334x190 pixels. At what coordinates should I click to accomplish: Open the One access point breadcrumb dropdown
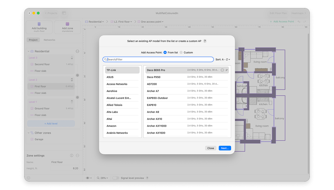click(x=151, y=22)
